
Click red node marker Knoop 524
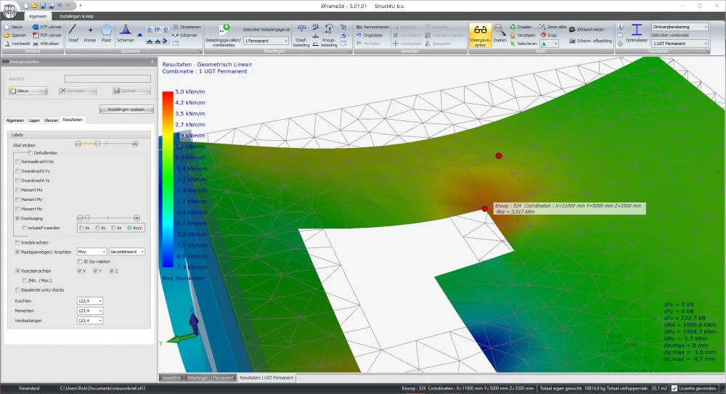pos(485,209)
